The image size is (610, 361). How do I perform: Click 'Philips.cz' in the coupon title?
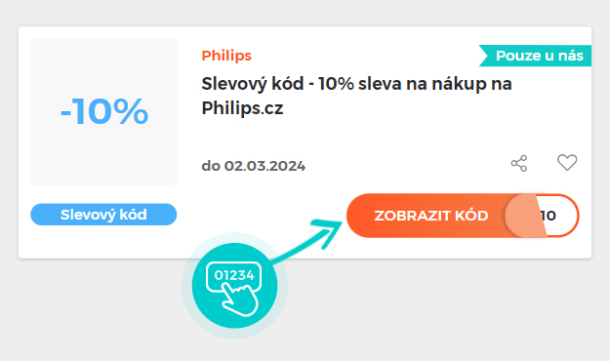coord(242,107)
